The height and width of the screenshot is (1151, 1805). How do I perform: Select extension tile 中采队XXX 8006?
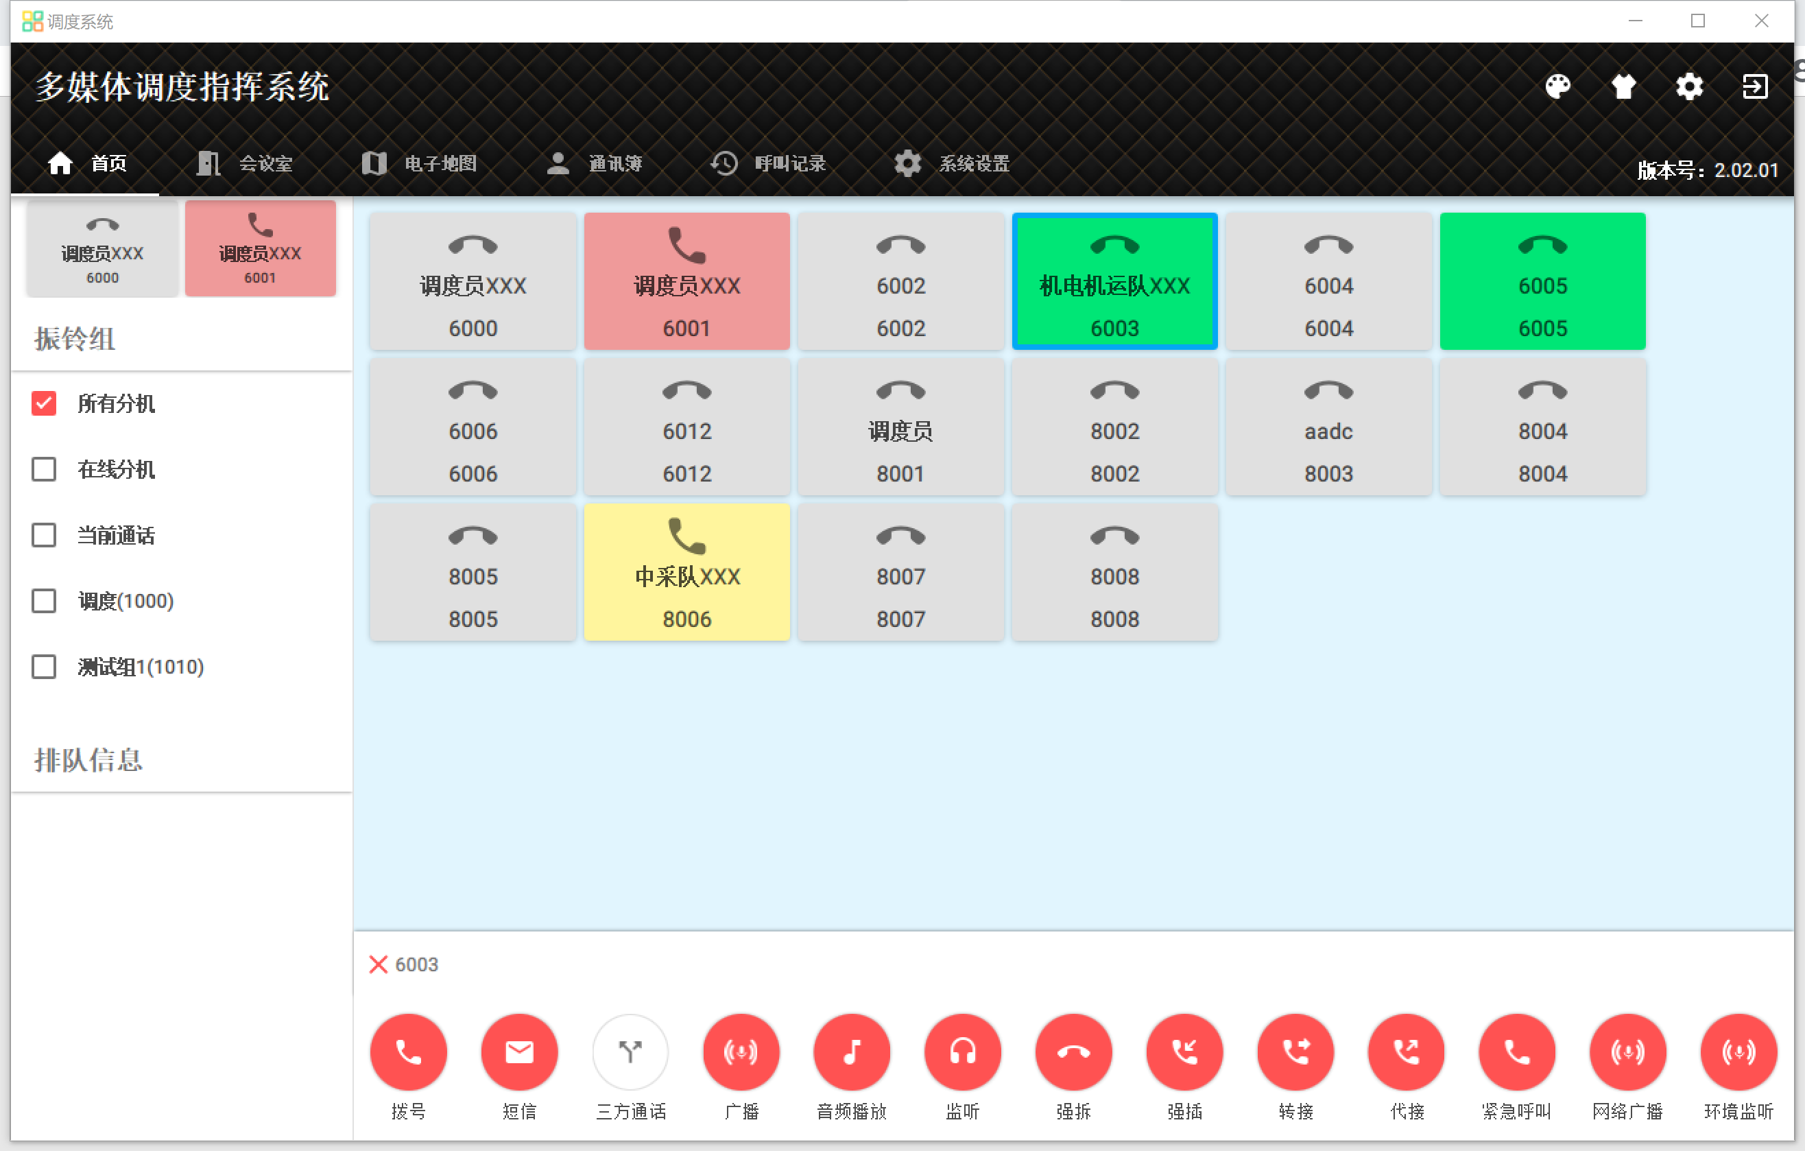pyautogui.click(x=686, y=573)
